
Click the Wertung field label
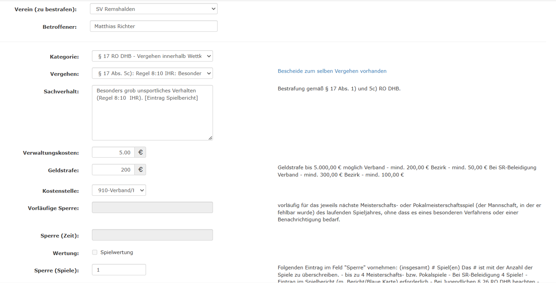pyautogui.click(x=66, y=253)
